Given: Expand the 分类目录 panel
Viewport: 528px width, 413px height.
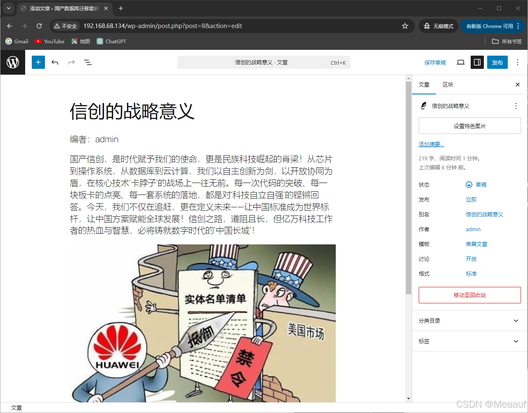Looking at the screenshot, I should (470, 321).
